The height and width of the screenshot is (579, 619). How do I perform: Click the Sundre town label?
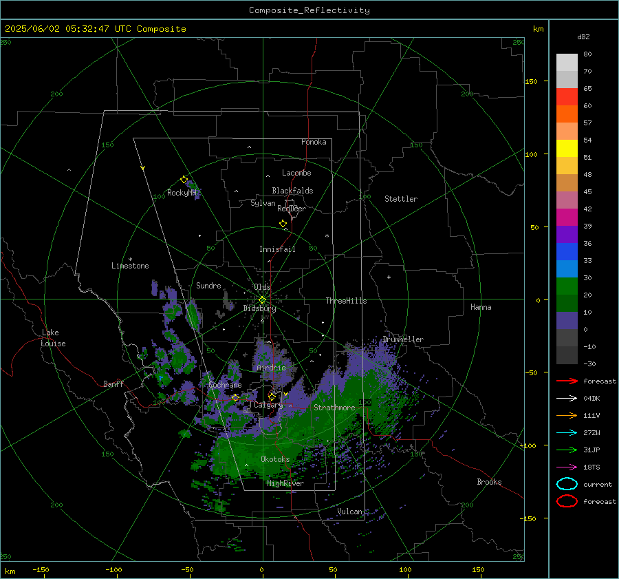tap(208, 286)
